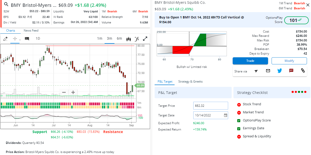Click the magnifier search icon beside BMY
311x155 pixels.
point(6,5)
